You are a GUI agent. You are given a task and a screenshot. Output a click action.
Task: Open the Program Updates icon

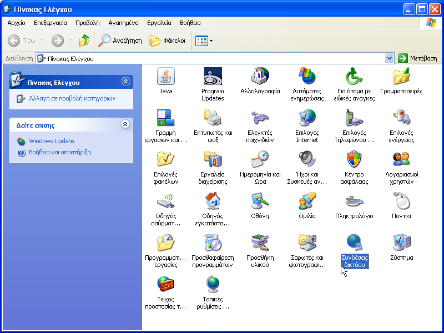click(213, 77)
